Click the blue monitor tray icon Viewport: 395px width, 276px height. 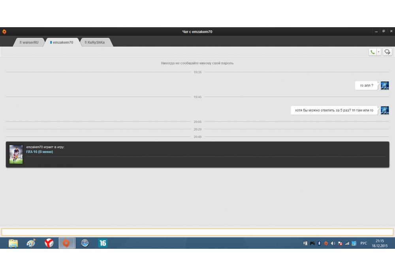pos(354,243)
